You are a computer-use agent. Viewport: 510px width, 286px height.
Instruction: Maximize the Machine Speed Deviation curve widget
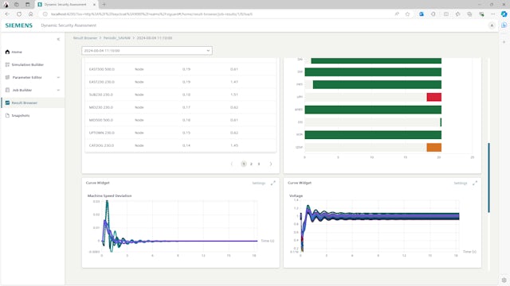273,184
